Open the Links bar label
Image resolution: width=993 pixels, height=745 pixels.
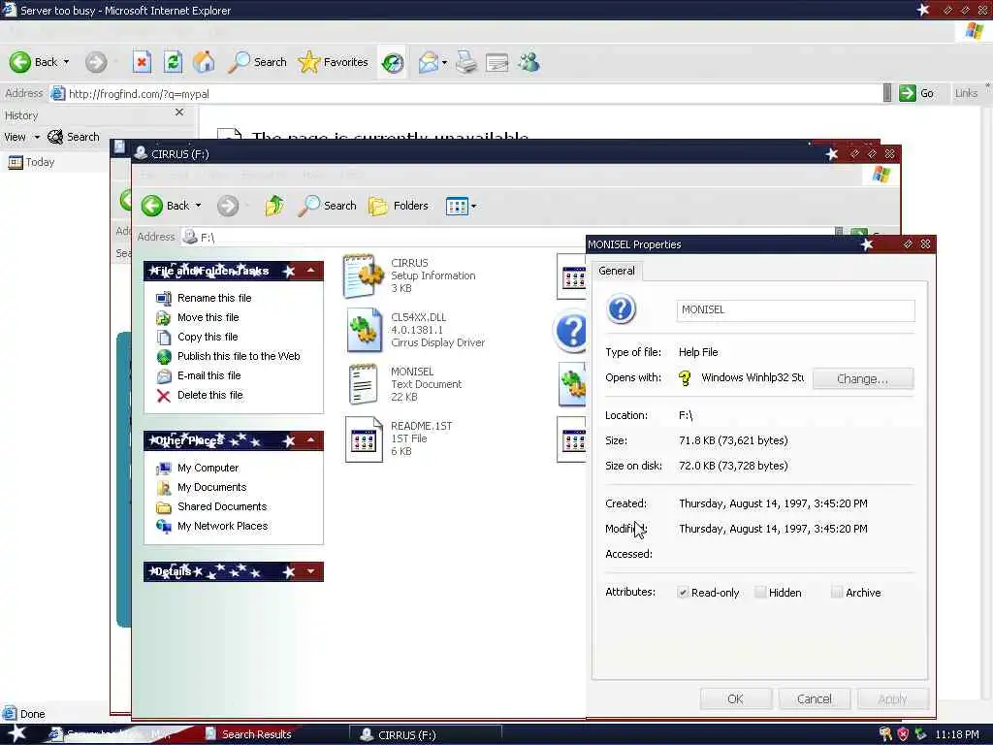point(967,93)
